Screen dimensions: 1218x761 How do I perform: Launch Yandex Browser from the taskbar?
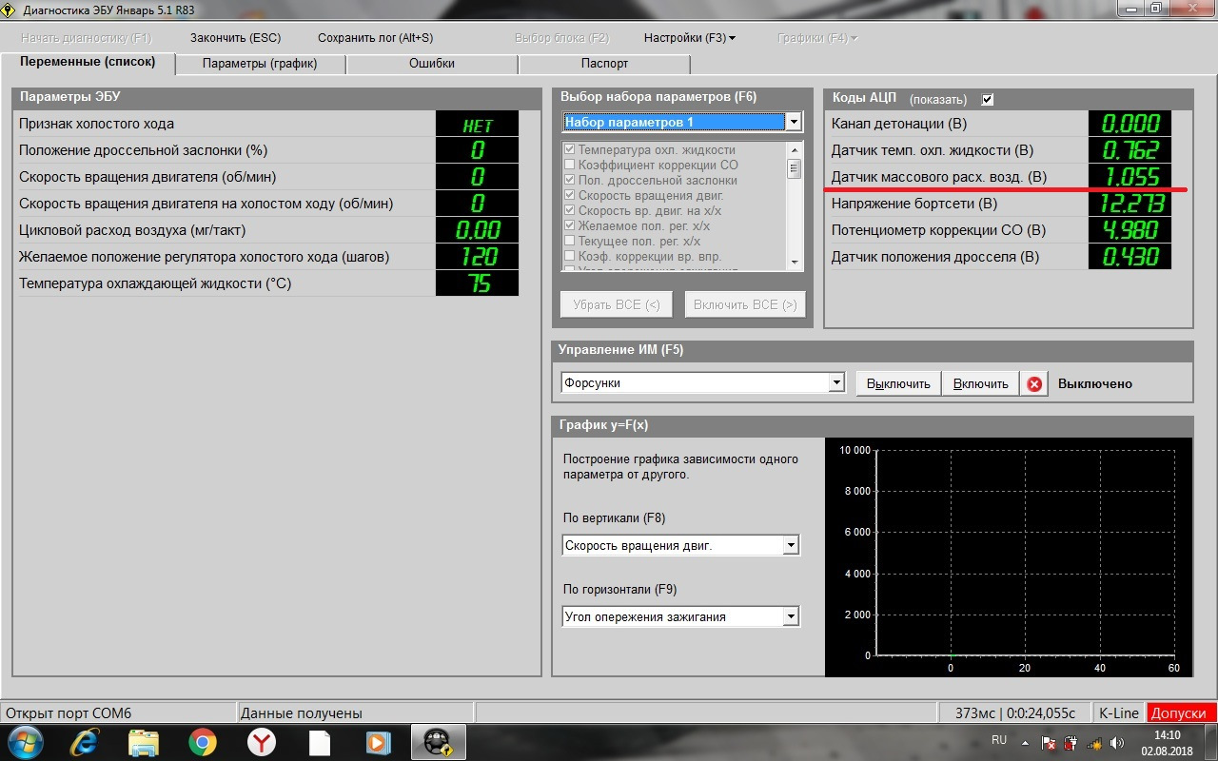pyautogui.click(x=262, y=742)
